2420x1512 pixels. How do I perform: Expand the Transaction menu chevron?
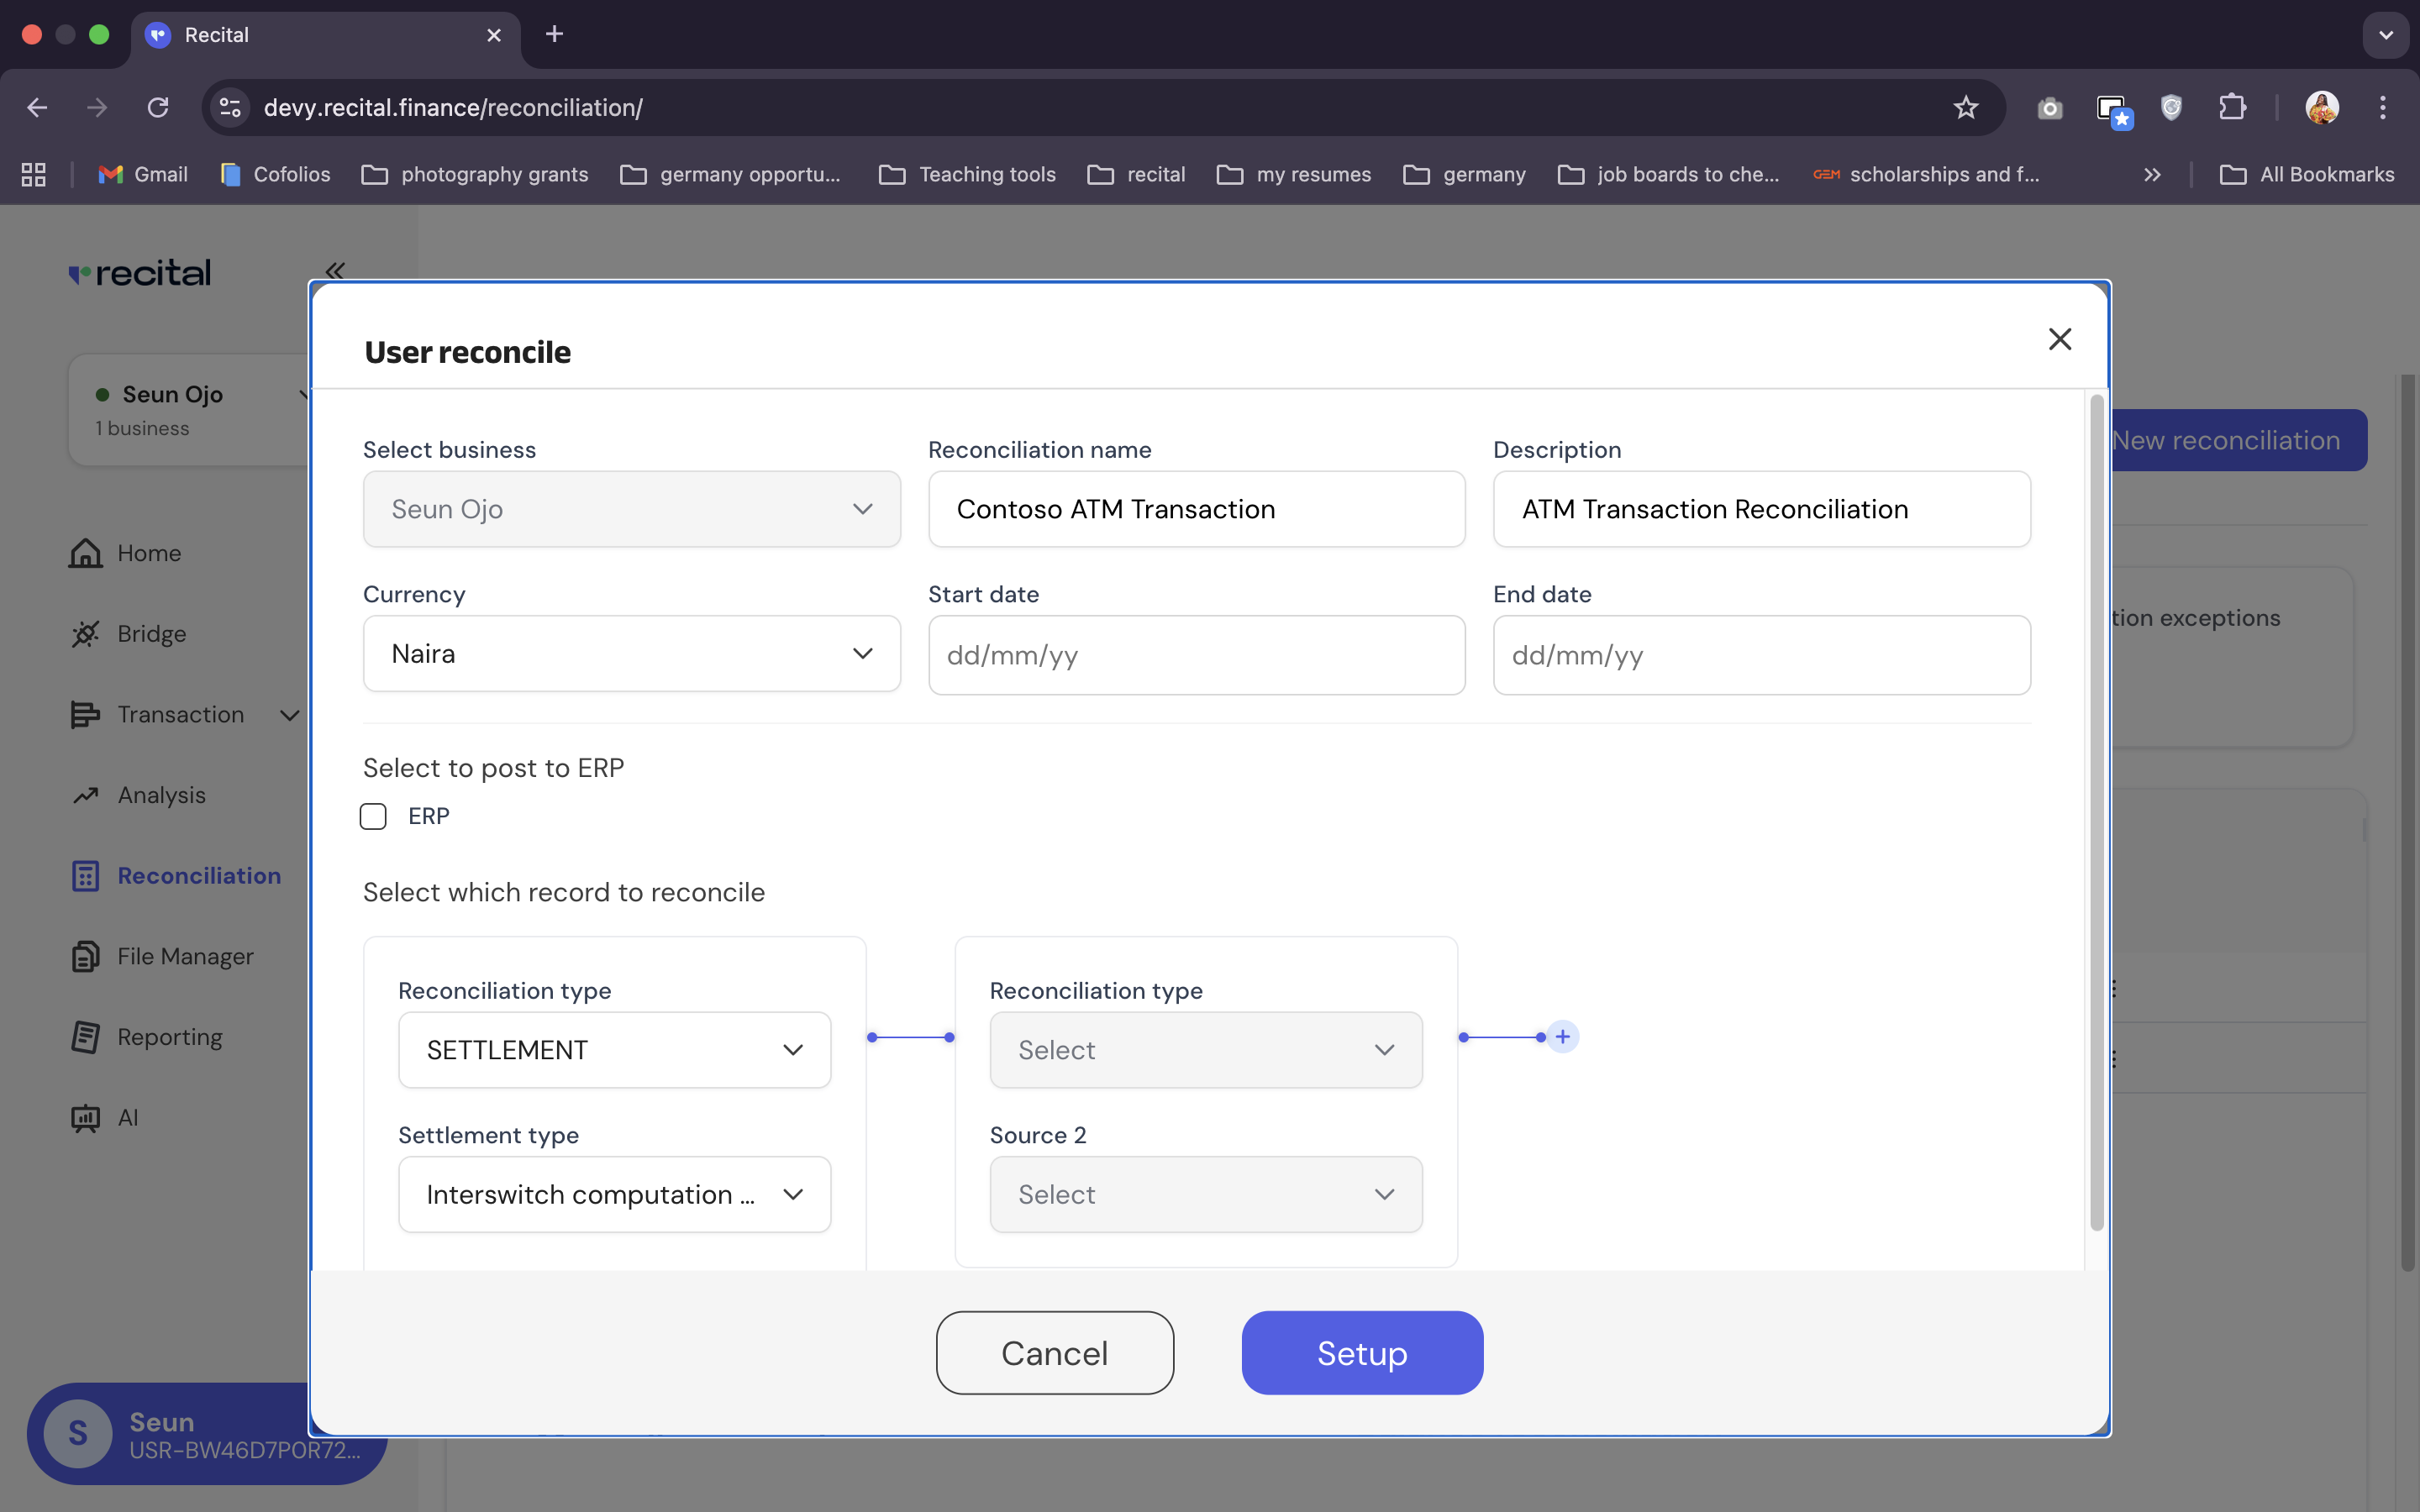click(x=288, y=715)
